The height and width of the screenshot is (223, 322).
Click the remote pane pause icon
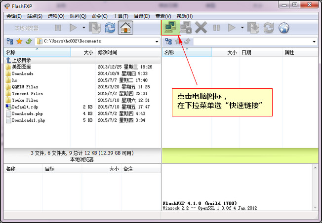click(216, 28)
